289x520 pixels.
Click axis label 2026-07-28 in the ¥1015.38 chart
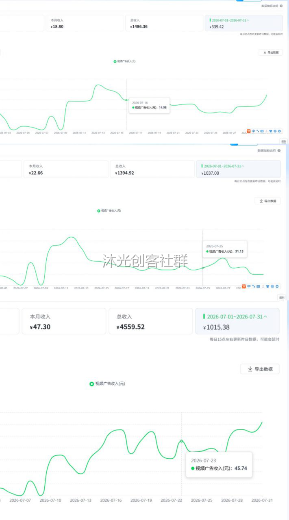[232, 500]
